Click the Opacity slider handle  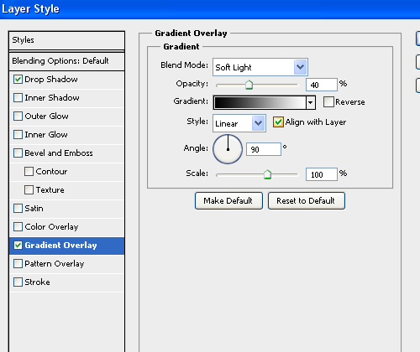pyautogui.click(x=249, y=85)
